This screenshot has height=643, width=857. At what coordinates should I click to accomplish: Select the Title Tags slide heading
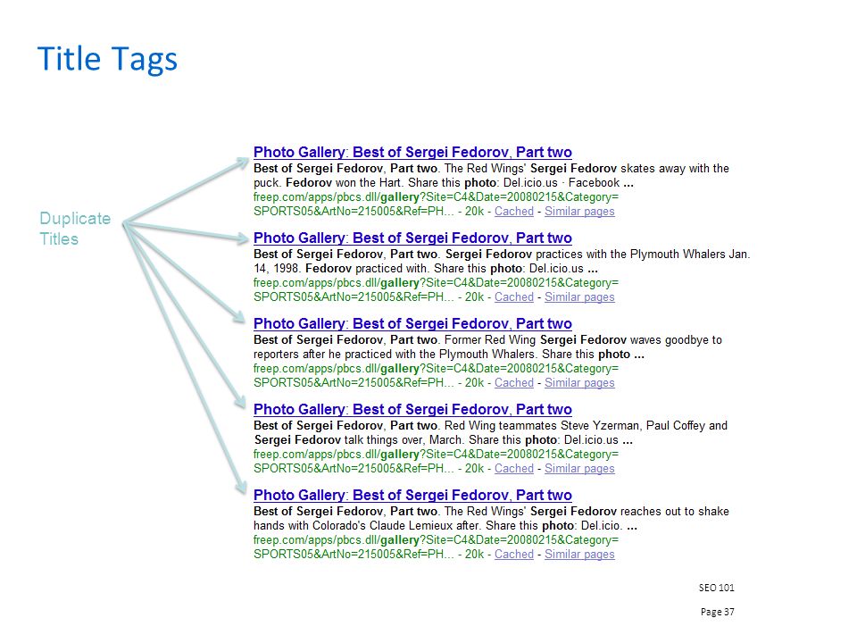pos(108,60)
